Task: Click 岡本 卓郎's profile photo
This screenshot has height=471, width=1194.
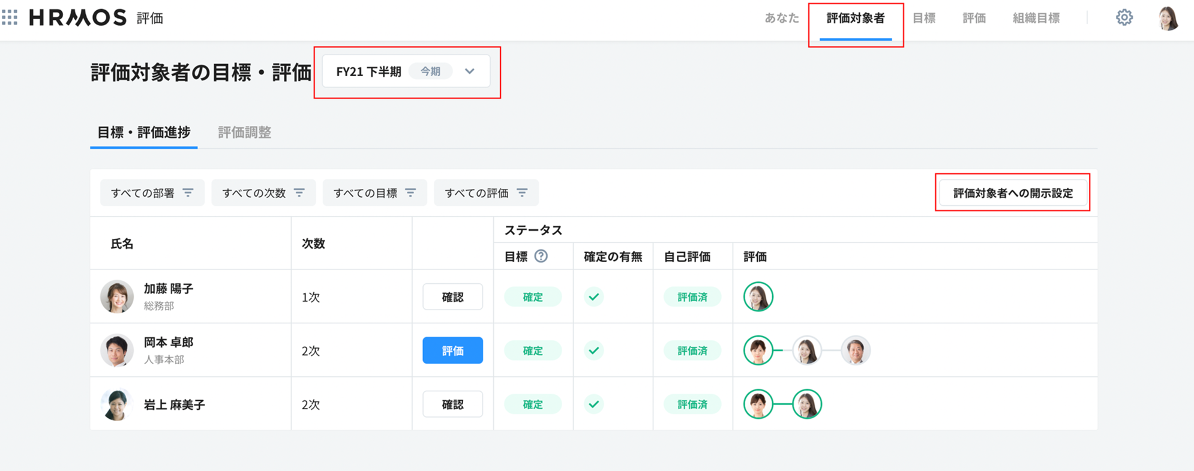Action: point(116,350)
